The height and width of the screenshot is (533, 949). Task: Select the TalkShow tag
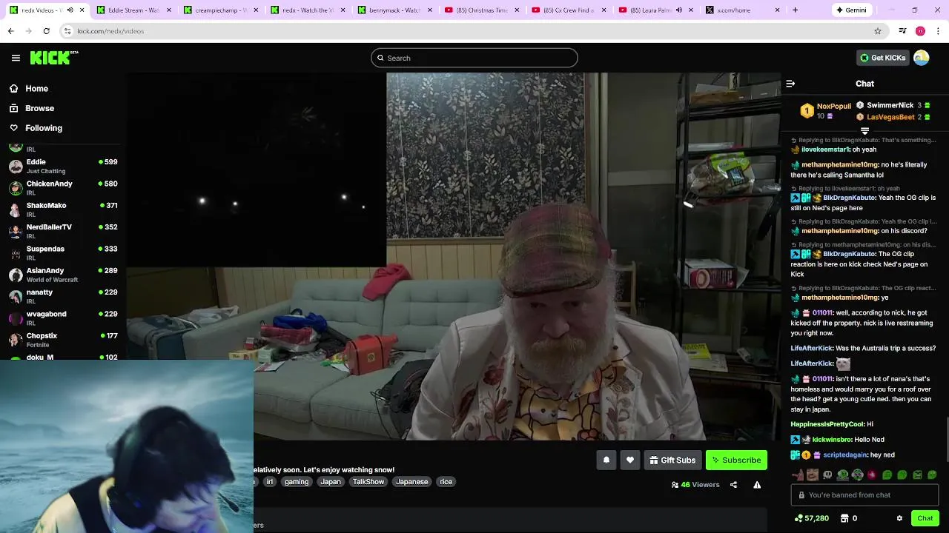tap(368, 481)
